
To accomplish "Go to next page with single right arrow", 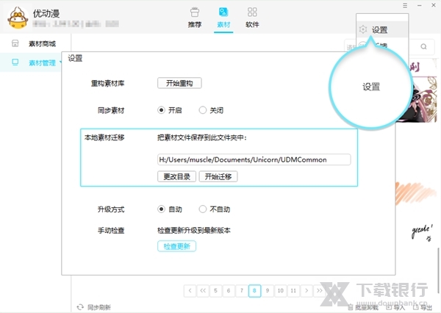I will point(306,291).
